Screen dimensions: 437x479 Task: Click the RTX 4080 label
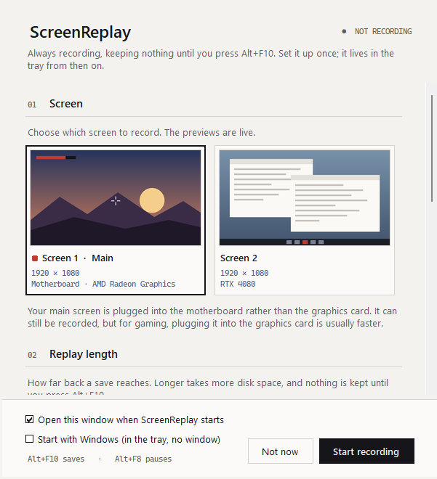[x=238, y=284]
